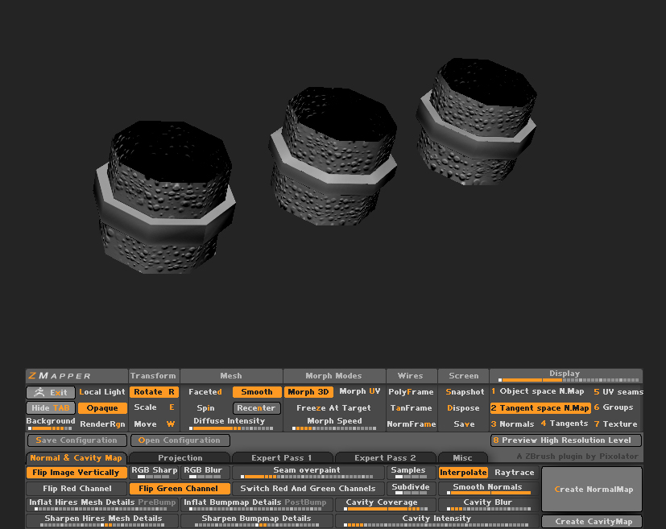This screenshot has height=529, width=666.
Task: Click the Create NormalMap button
Action: tap(591, 489)
